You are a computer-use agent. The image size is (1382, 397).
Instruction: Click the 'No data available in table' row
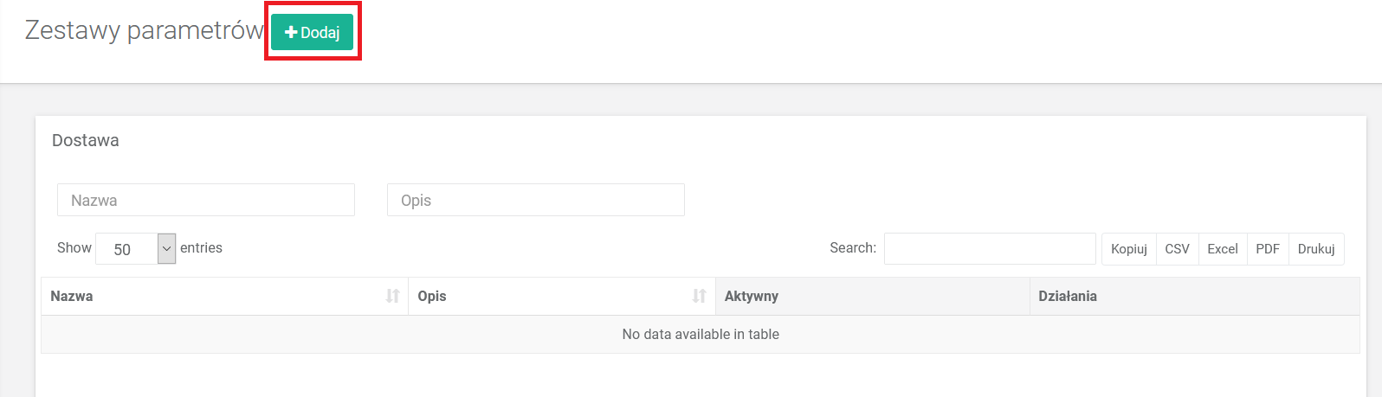(x=700, y=334)
